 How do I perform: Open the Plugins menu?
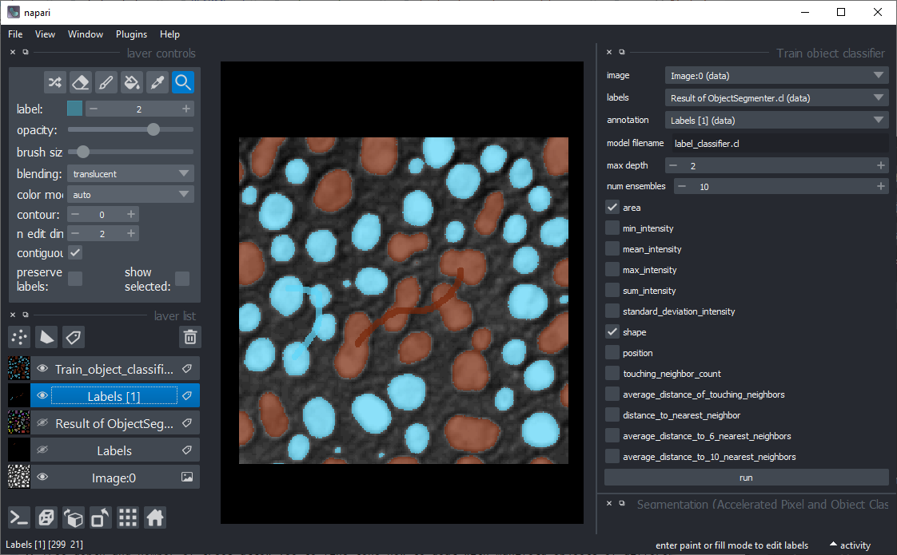click(131, 34)
